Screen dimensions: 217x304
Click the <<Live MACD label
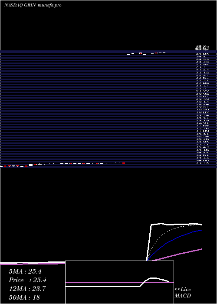[183, 293]
